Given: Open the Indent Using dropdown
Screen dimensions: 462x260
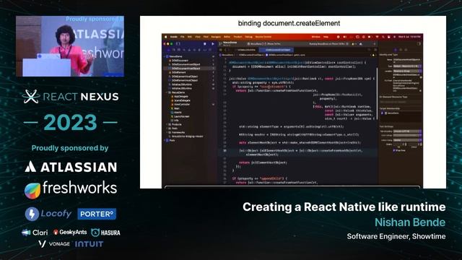Looking at the screenshot, I should pyautogui.click(x=407, y=140).
